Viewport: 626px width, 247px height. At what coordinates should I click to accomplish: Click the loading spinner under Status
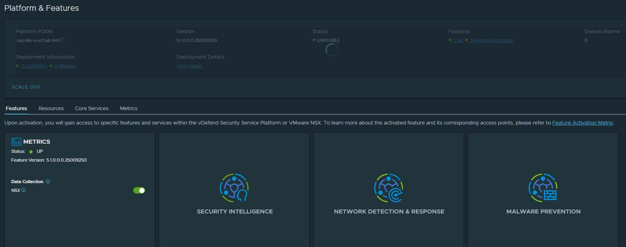click(x=332, y=50)
